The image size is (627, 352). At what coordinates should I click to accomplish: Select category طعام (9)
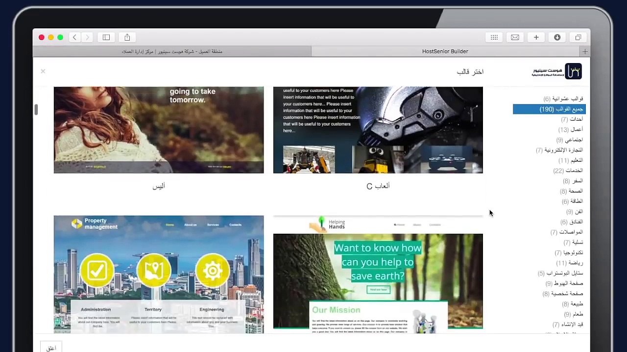(574, 314)
